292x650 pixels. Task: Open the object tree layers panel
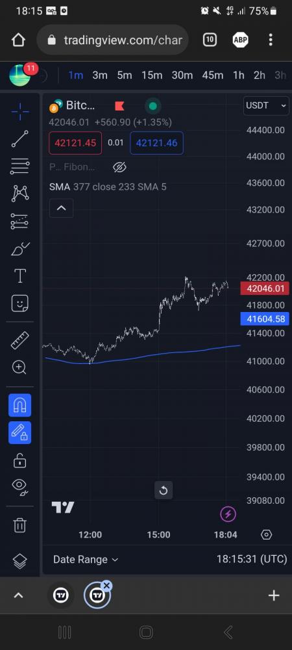click(x=20, y=562)
